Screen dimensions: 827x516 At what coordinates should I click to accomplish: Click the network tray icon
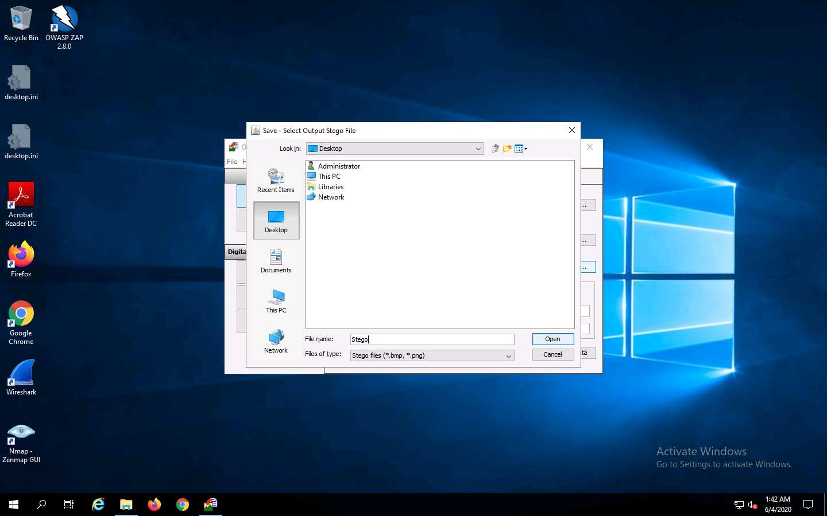tap(739, 505)
